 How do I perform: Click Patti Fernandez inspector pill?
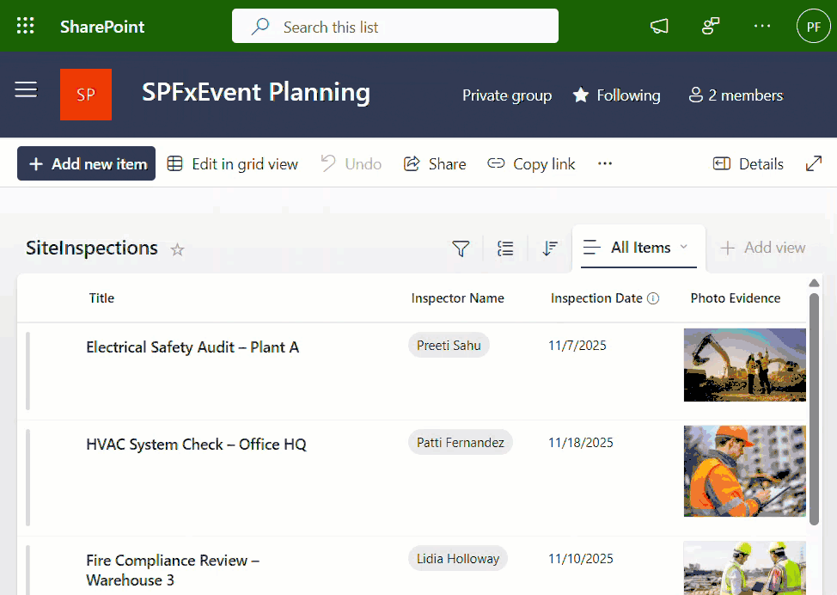[460, 443]
